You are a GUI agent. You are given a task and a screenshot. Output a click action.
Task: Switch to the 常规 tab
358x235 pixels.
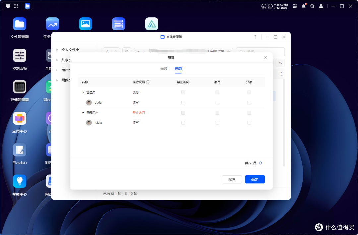[164, 69]
